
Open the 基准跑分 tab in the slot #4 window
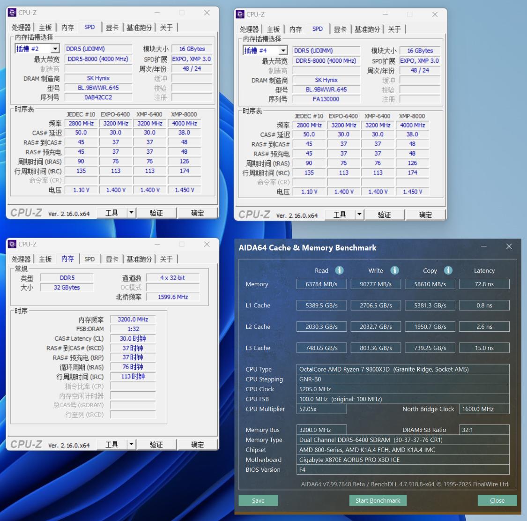(x=368, y=29)
